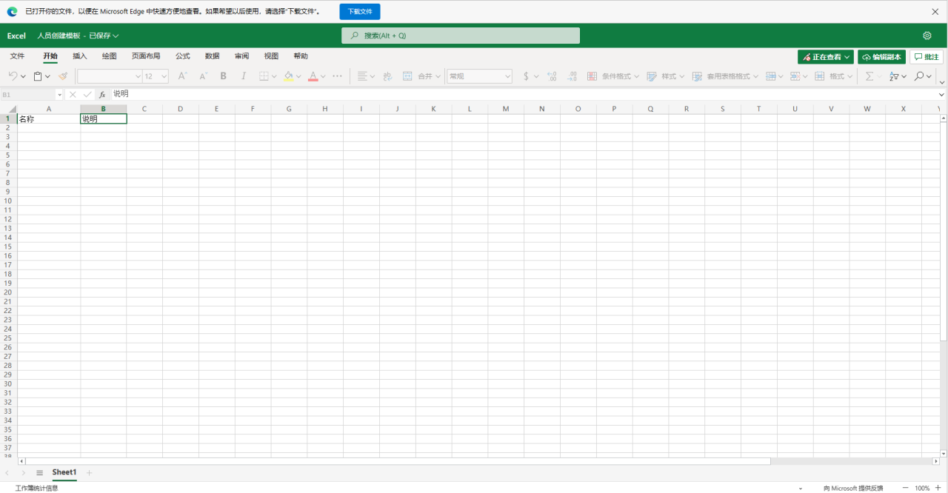The width and height of the screenshot is (948, 493).
Task: Open the 公式 ribbon tab
Action: (x=182, y=56)
